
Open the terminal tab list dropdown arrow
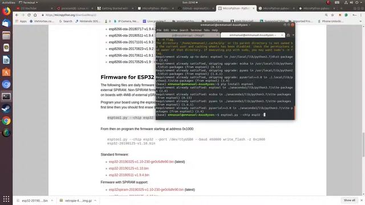(293, 35)
